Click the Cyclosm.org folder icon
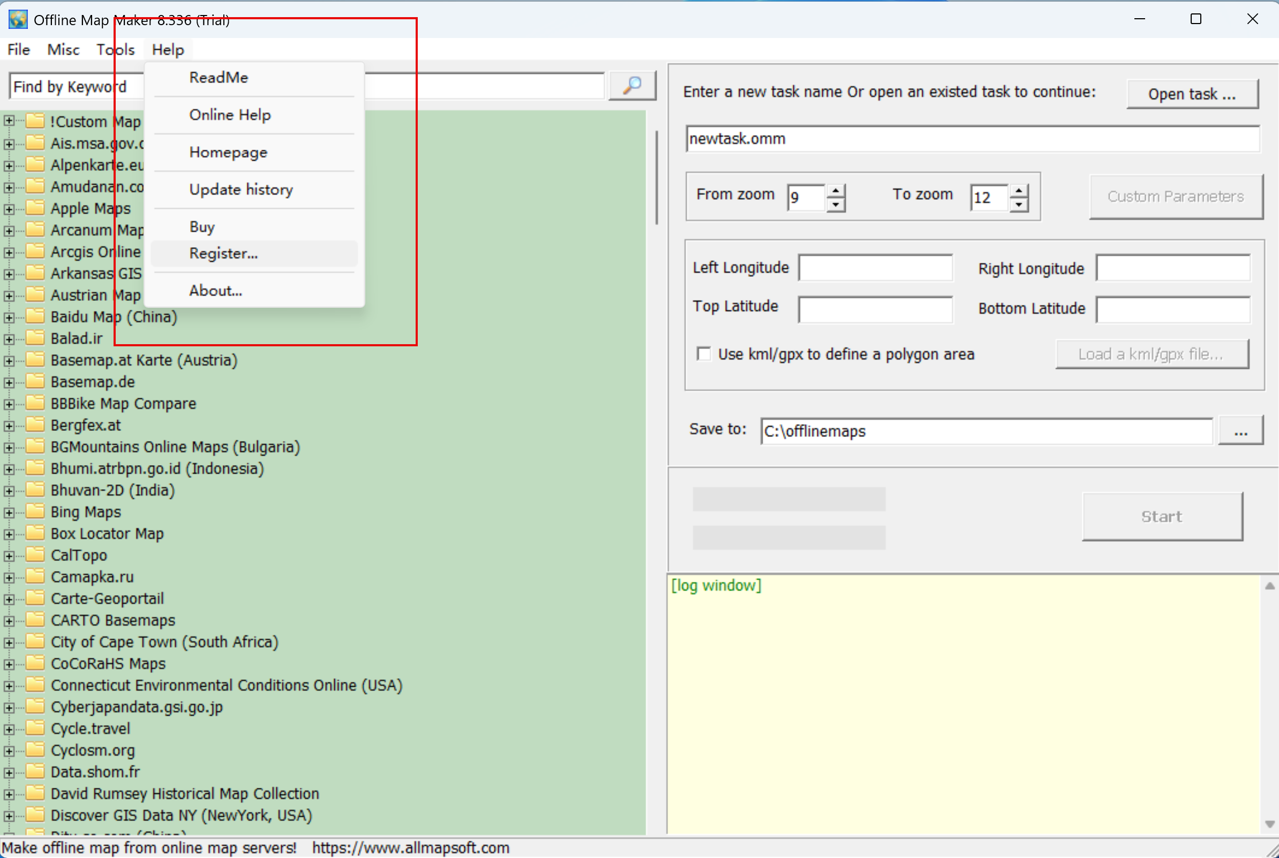The width and height of the screenshot is (1279, 858). click(35, 750)
